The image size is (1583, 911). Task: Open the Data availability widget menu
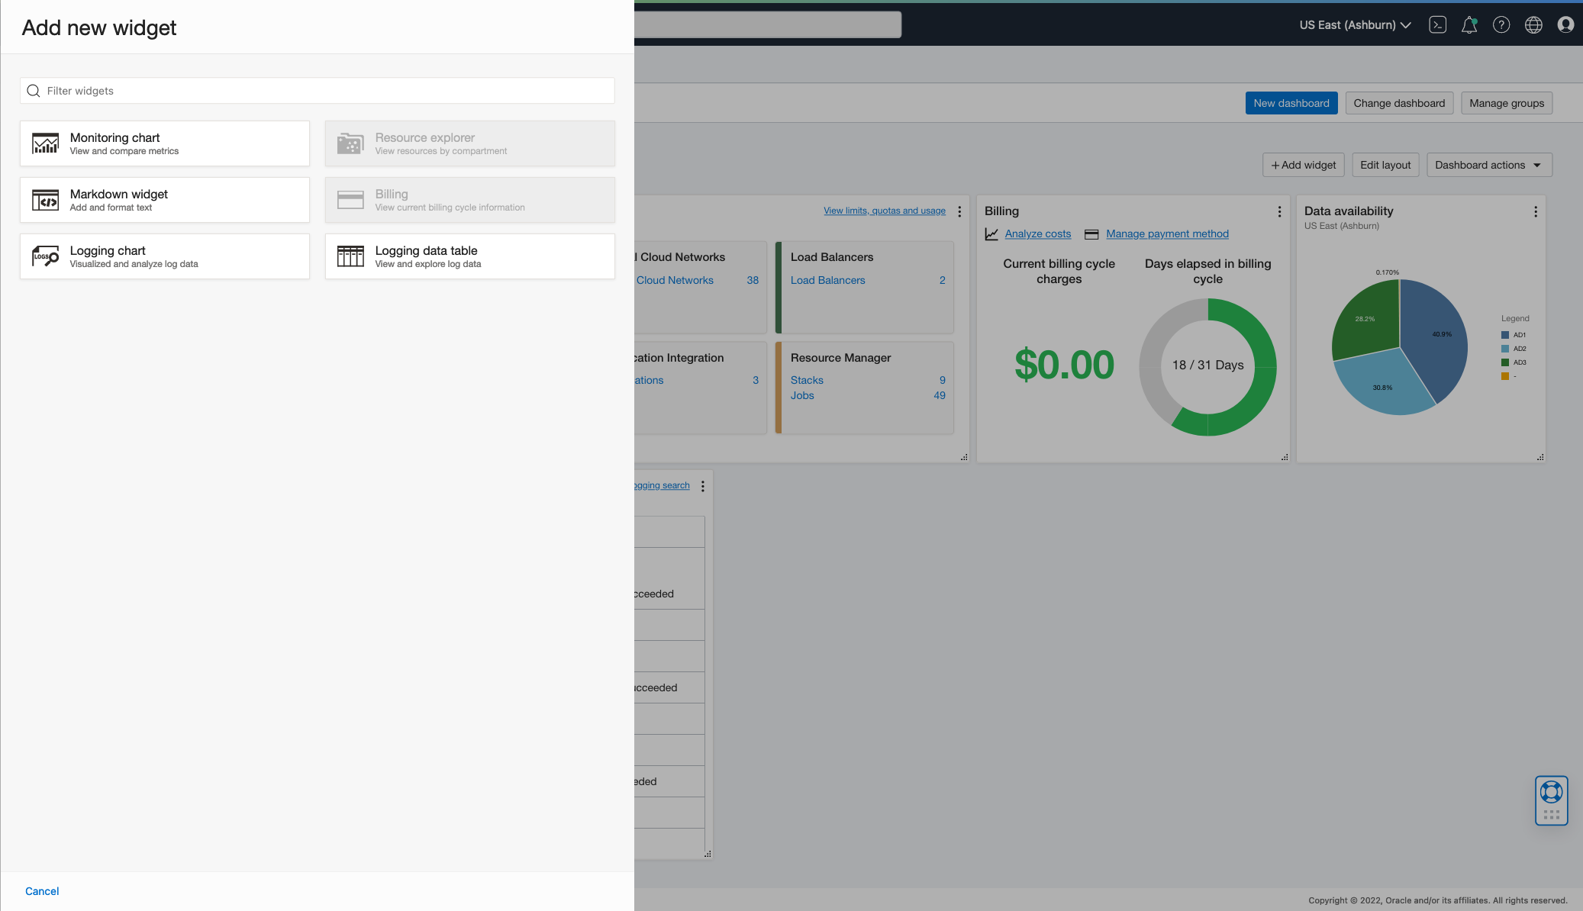(1536, 211)
